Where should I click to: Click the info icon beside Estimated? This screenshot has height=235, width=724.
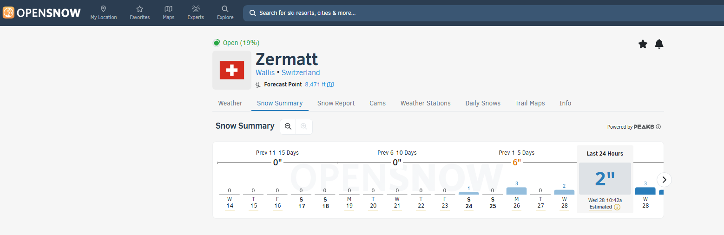tap(617, 207)
